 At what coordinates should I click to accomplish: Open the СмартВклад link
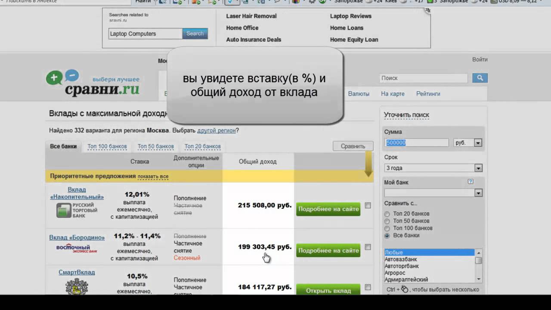click(77, 273)
